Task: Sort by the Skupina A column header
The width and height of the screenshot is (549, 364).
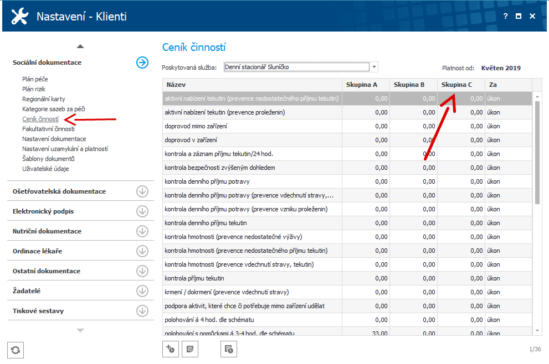Action: pyautogui.click(x=366, y=85)
